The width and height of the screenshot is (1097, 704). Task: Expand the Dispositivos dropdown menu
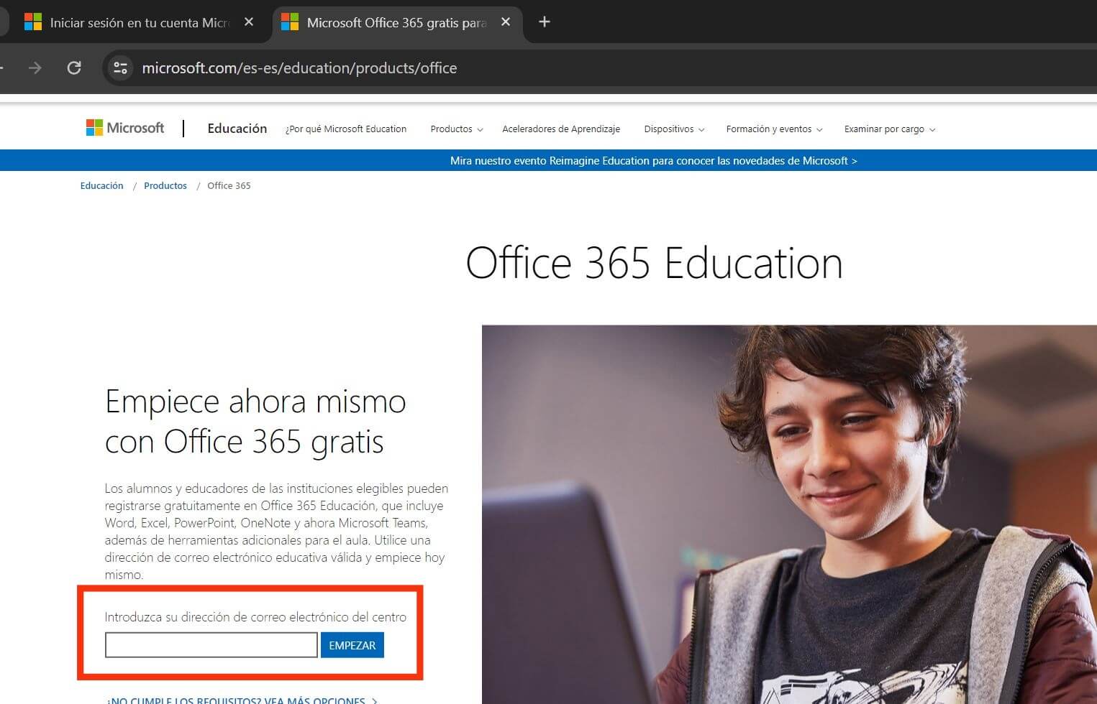tap(674, 129)
